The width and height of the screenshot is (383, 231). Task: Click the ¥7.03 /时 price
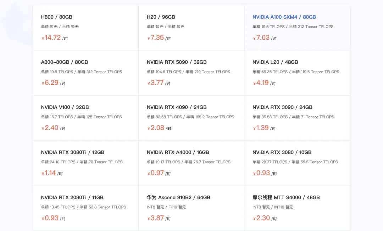click(265, 38)
